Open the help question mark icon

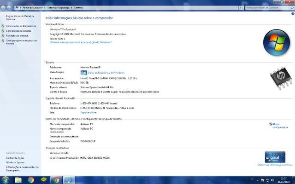(x=293, y=14)
